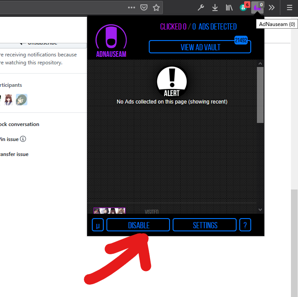This screenshot has height=297, width=298.
Task: Save page to Pocket icon
Action: (x=144, y=7)
